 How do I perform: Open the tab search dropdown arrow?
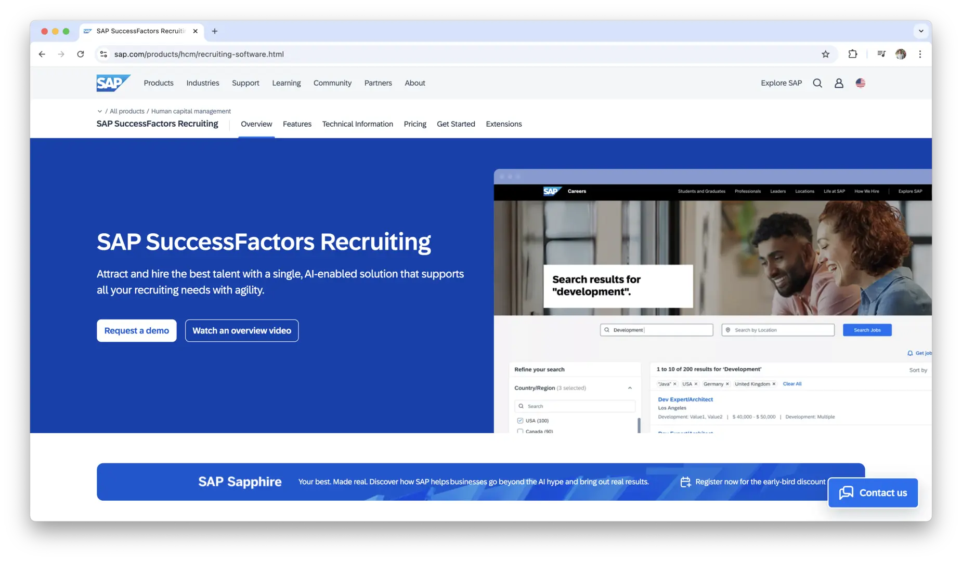(921, 31)
